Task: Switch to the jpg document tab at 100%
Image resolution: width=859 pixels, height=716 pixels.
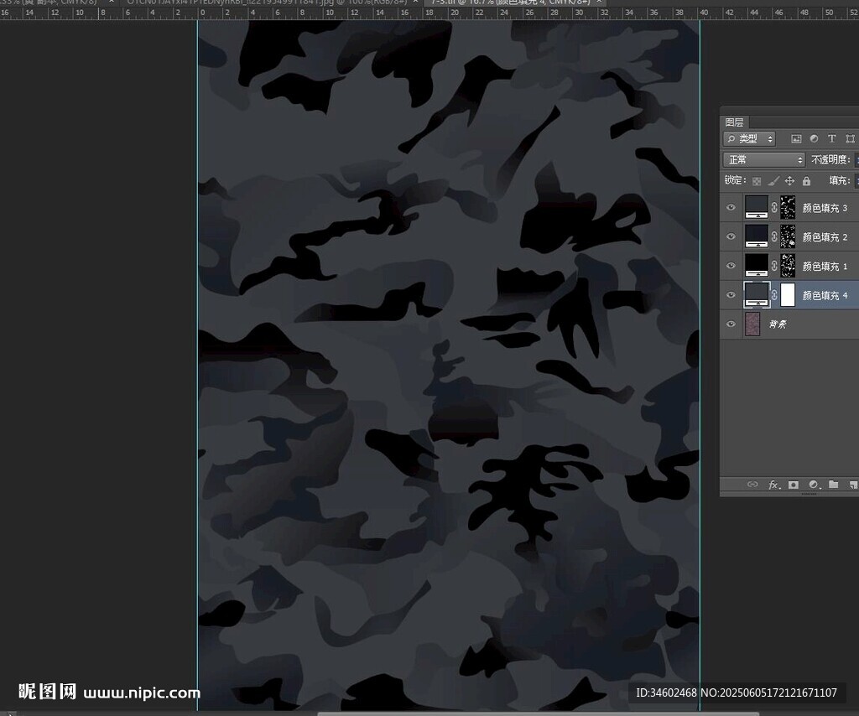Action: pos(271,3)
